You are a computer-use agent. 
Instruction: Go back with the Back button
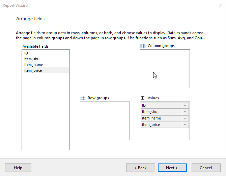pos(141,168)
